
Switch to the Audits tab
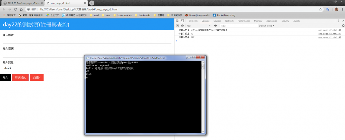[296, 21]
